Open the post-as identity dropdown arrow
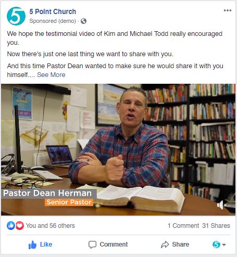237x257 pixels. pyautogui.click(x=224, y=245)
